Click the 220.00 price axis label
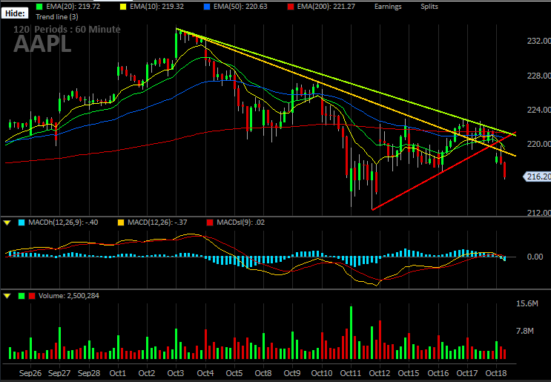Image resolution: width=551 pixels, height=382 pixels. pos(538,144)
